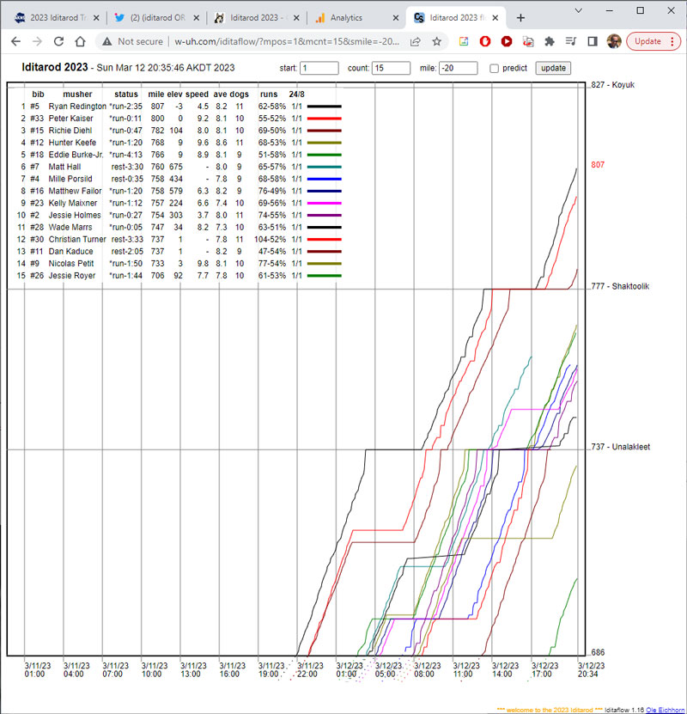Click Matt Hall's teal legend line
The height and width of the screenshot is (714, 687).
click(x=325, y=168)
